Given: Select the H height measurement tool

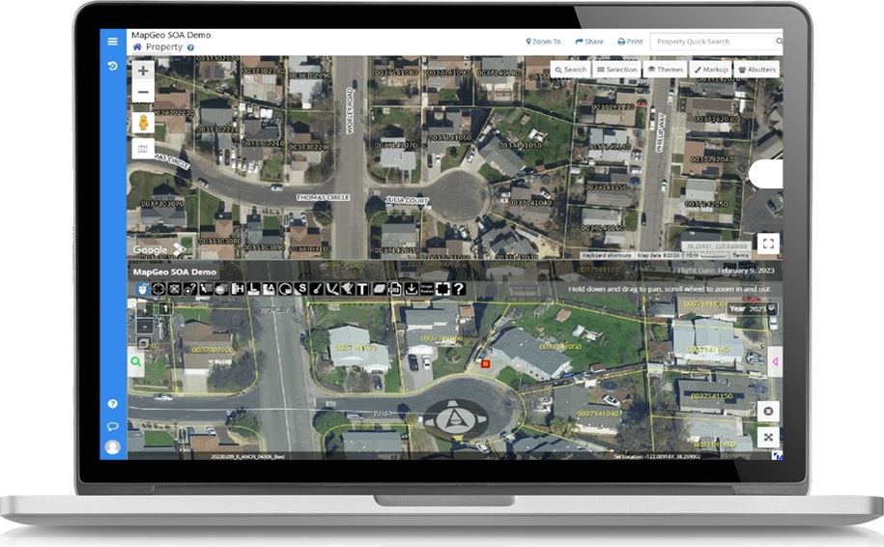Looking at the screenshot, I should (x=238, y=289).
